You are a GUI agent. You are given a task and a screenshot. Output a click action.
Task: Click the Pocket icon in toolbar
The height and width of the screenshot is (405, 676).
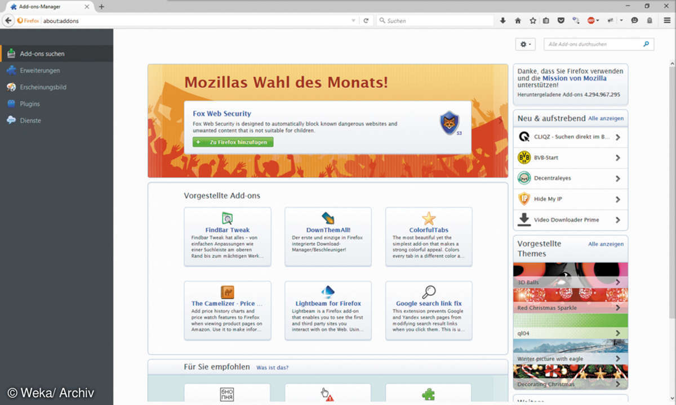click(561, 21)
